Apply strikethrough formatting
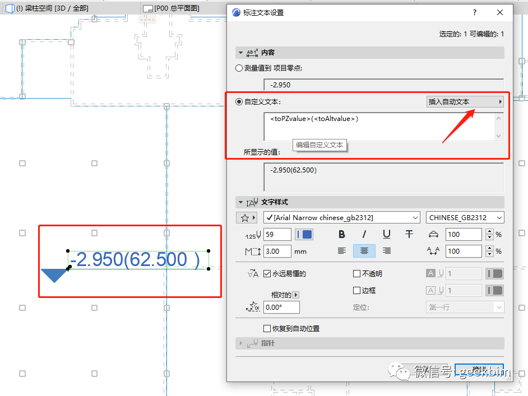The width and height of the screenshot is (528, 396). pos(410,234)
